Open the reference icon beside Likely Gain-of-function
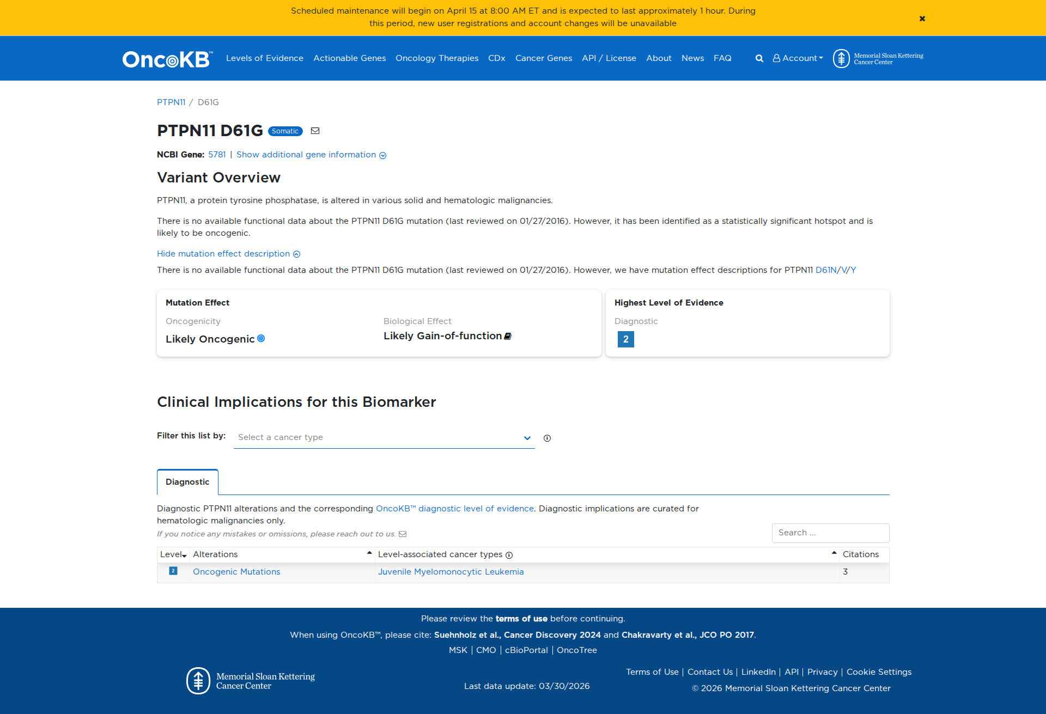The height and width of the screenshot is (714, 1046). coord(507,336)
